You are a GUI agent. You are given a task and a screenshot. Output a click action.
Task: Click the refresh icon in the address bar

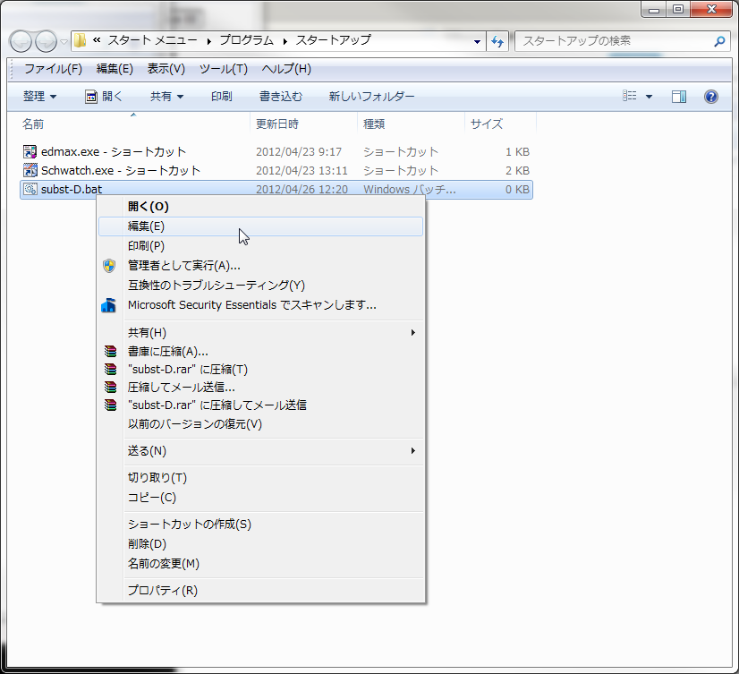[x=498, y=40]
